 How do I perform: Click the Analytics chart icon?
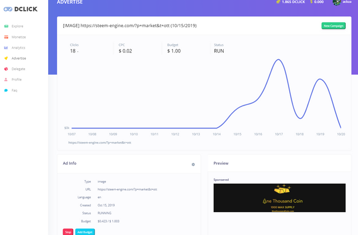coord(6,47)
